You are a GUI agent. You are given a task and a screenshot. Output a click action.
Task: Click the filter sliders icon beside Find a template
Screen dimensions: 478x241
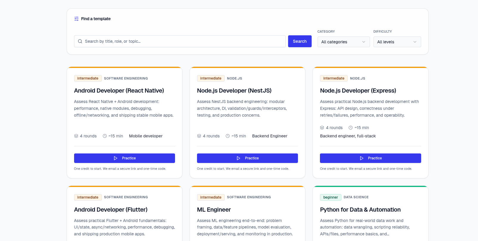[76, 19]
